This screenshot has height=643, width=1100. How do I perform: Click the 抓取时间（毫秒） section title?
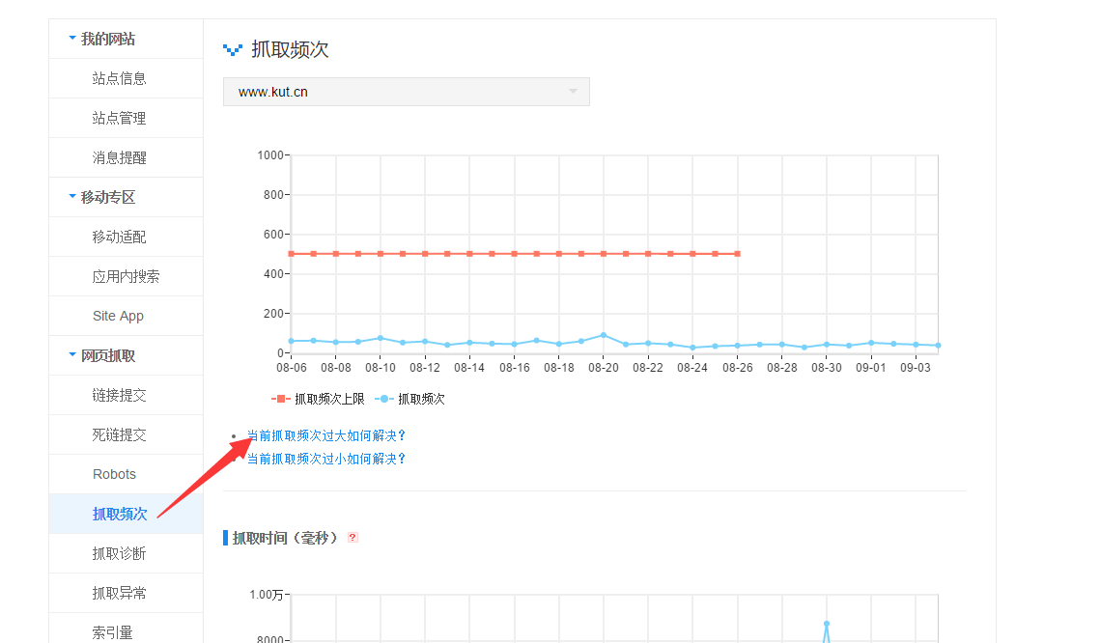(285, 538)
